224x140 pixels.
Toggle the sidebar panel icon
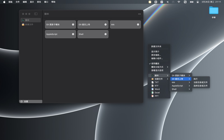36,14
